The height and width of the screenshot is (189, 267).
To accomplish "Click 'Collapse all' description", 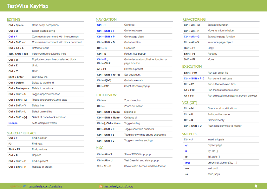I will (131, 118).
